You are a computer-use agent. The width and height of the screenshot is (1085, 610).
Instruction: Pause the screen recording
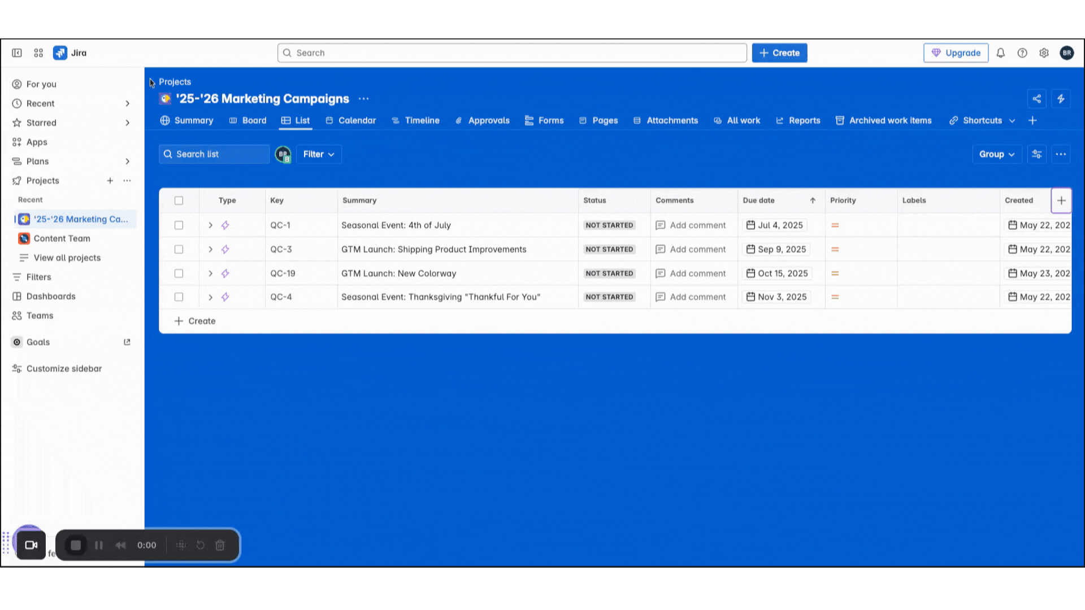[98, 545]
